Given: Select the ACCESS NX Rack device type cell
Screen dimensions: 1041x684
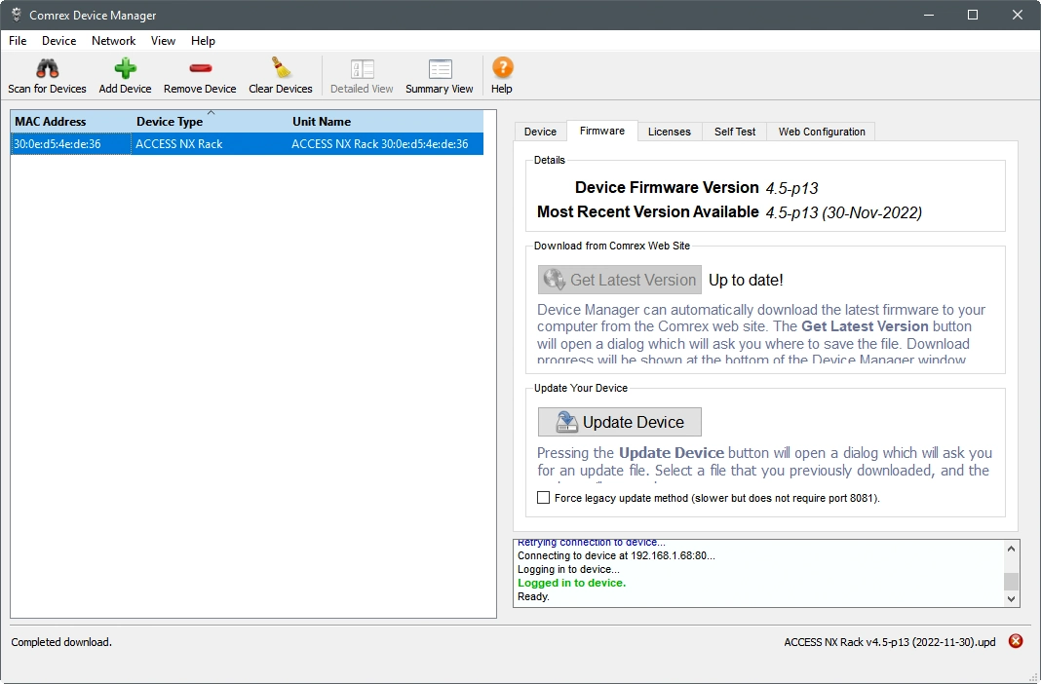Looking at the screenshot, I should [x=210, y=144].
